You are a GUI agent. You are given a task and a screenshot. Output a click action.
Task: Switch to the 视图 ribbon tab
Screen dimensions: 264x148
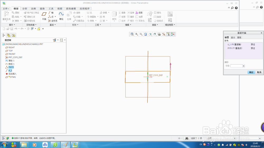coord(60,9)
